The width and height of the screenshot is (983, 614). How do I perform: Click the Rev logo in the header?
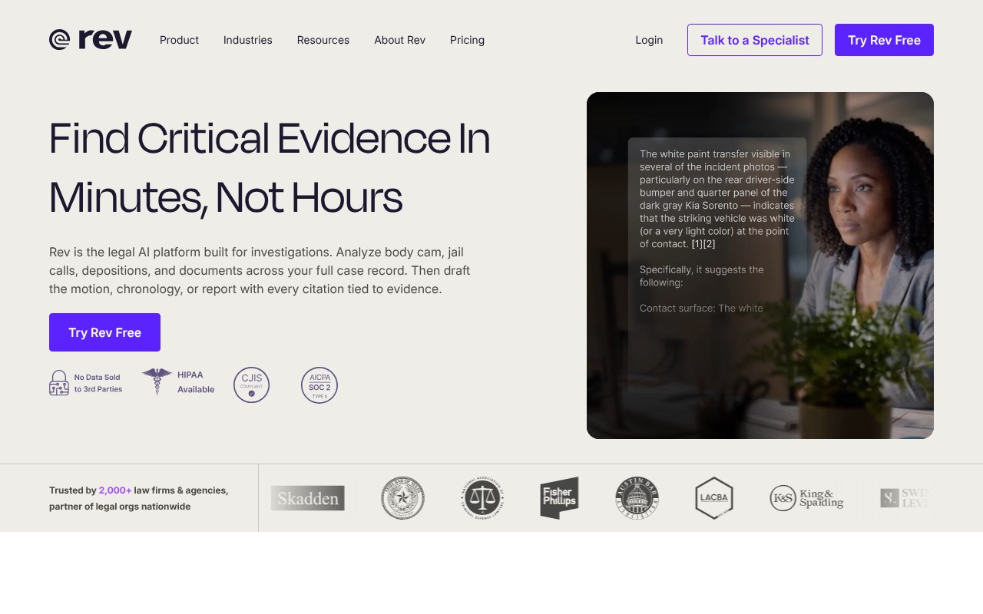91,40
